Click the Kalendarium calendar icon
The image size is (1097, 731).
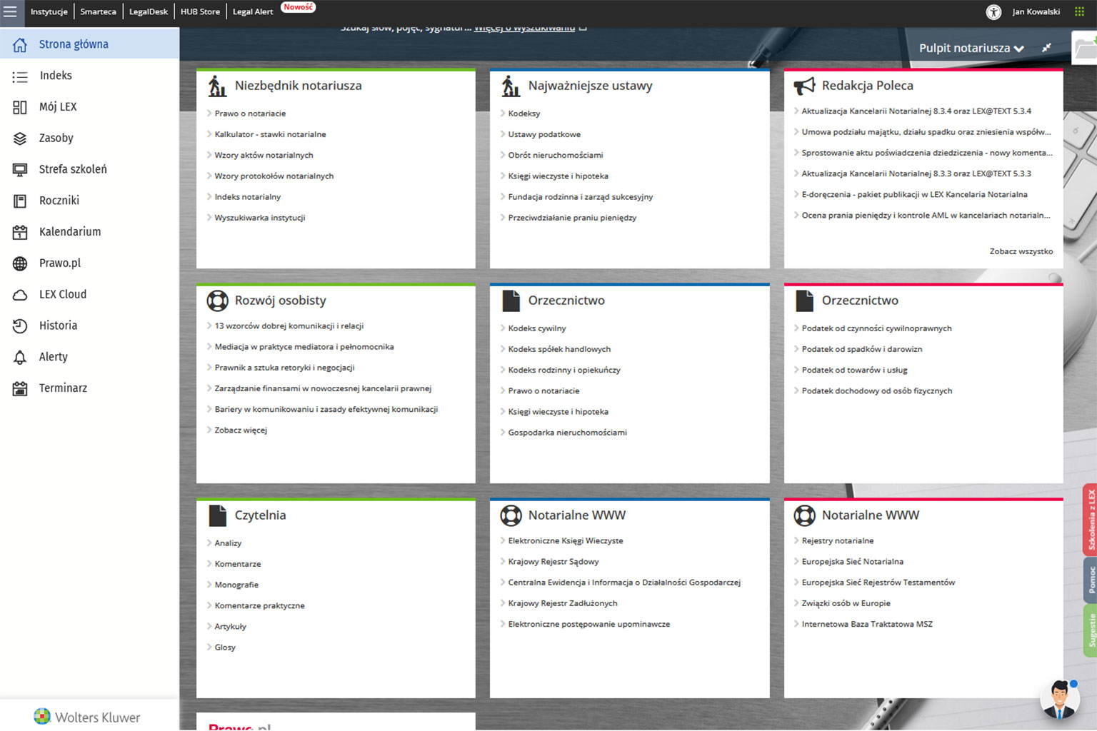pyautogui.click(x=20, y=232)
